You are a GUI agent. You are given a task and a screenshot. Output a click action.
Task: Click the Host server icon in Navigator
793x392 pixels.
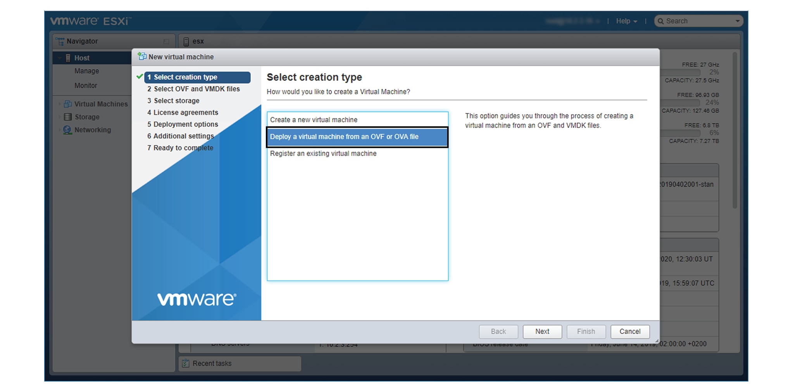coord(68,58)
